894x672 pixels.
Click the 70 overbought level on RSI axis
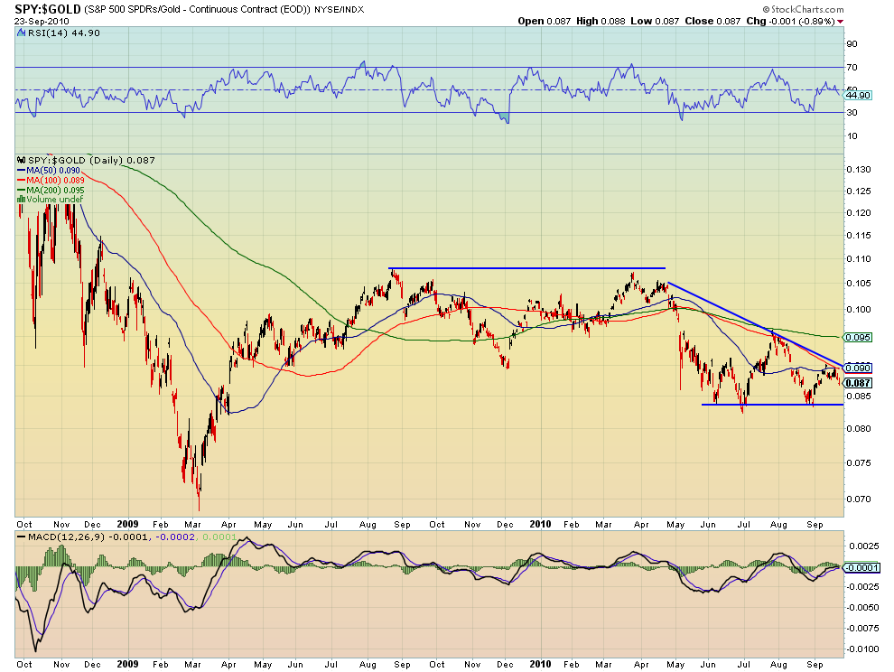pyautogui.click(x=852, y=68)
